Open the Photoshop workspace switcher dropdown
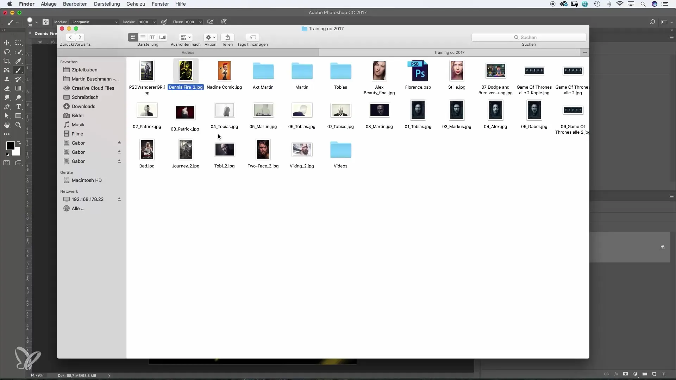676x380 pixels. (667, 22)
